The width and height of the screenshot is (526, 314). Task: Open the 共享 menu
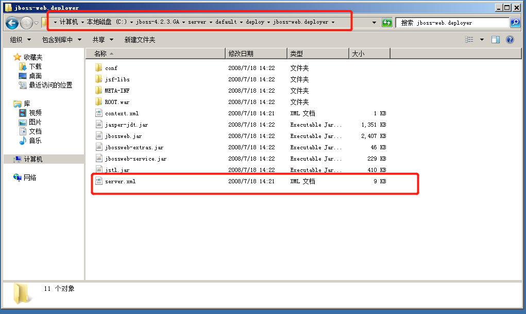(103, 40)
